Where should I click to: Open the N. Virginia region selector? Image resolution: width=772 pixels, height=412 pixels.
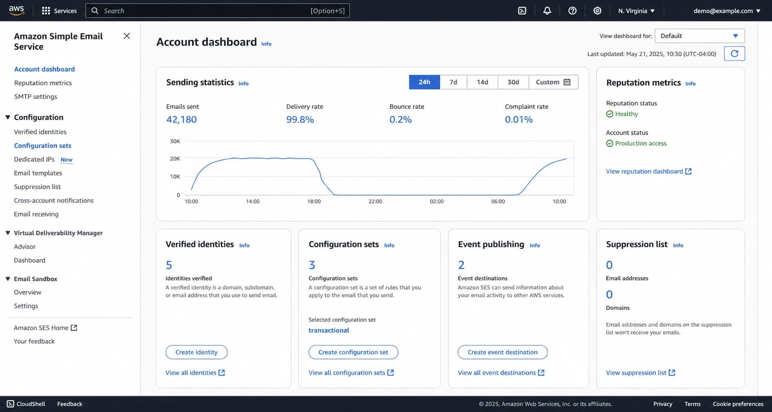(636, 11)
